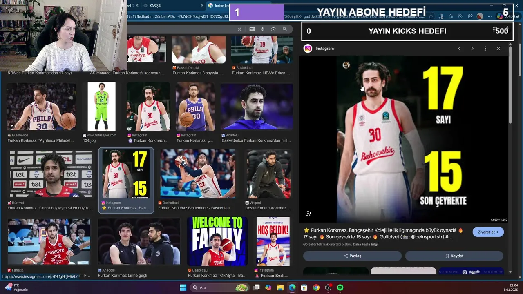Open the Eurohoops Phila 30 thumbnail
This screenshot has width=523, height=294.
[41, 106]
